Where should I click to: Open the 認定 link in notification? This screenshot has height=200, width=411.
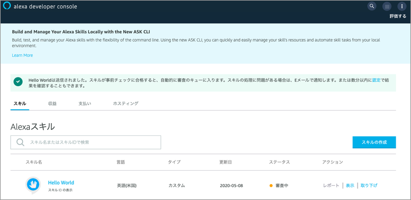tap(376, 81)
